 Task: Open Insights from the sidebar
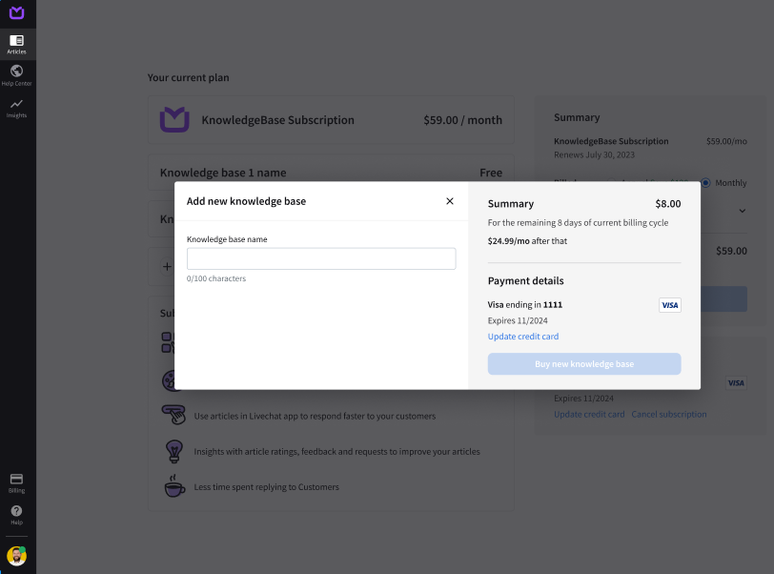click(x=16, y=108)
